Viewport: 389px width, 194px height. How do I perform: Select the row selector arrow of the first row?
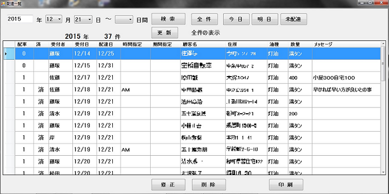pyautogui.click(x=9, y=53)
